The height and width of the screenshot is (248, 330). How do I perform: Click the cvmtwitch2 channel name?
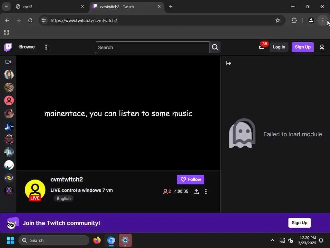67,180
